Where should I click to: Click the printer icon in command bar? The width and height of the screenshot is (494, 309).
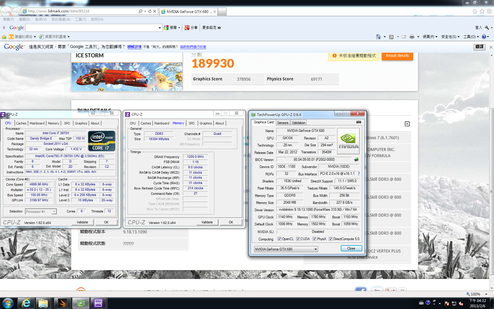(412, 37)
